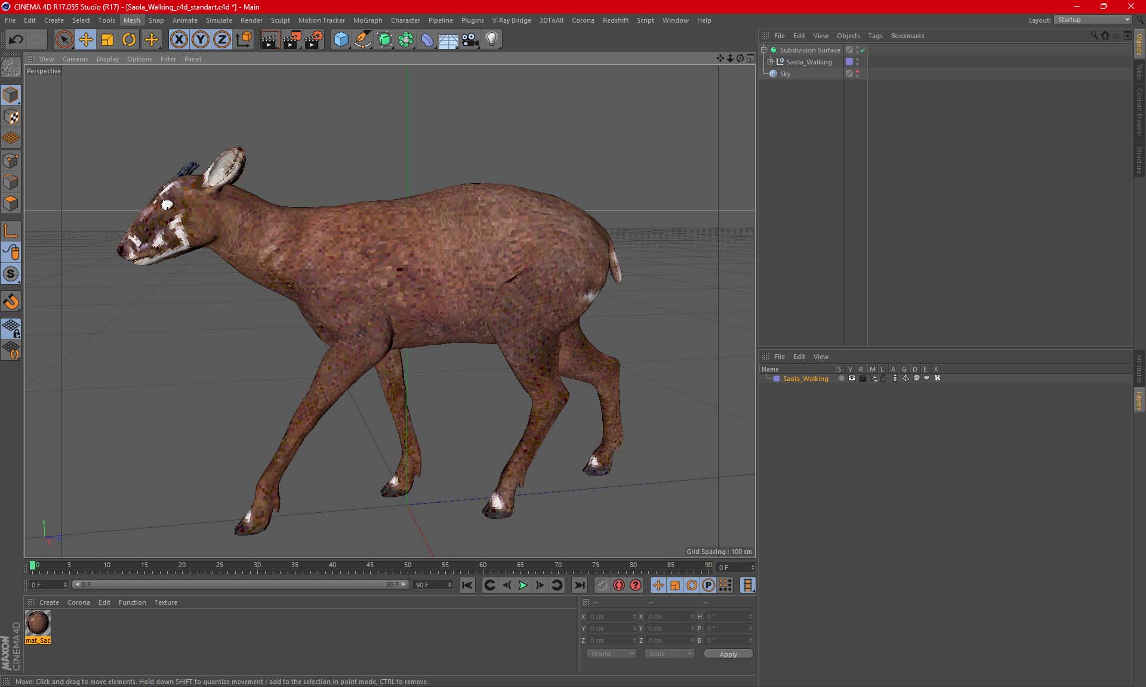Open the Scale mode dropdown
The image size is (1146, 687).
(x=670, y=654)
